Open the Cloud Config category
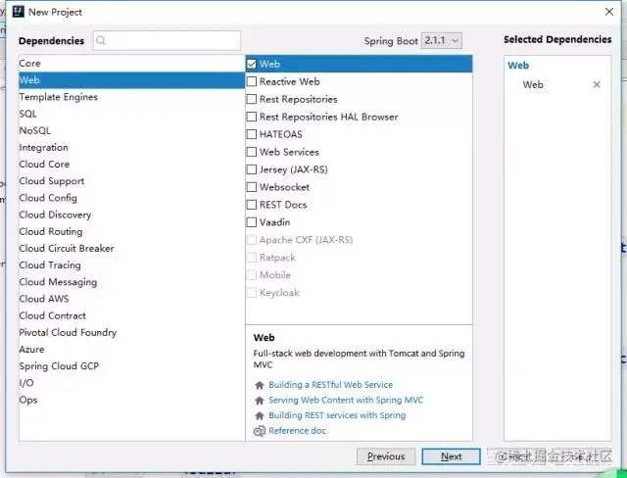The height and width of the screenshot is (478, 627). point(131,198)
